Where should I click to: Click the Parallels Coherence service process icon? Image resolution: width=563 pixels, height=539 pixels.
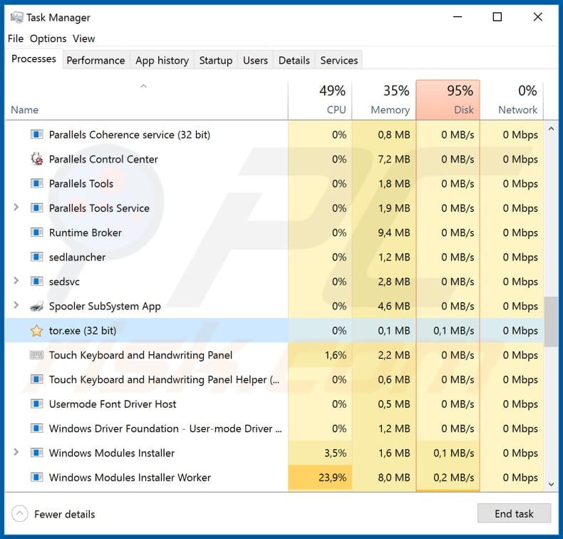[x=36, y=135]
